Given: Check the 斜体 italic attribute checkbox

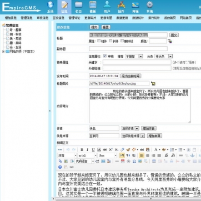Looking at the screenshot, I should tap(110, 41).
